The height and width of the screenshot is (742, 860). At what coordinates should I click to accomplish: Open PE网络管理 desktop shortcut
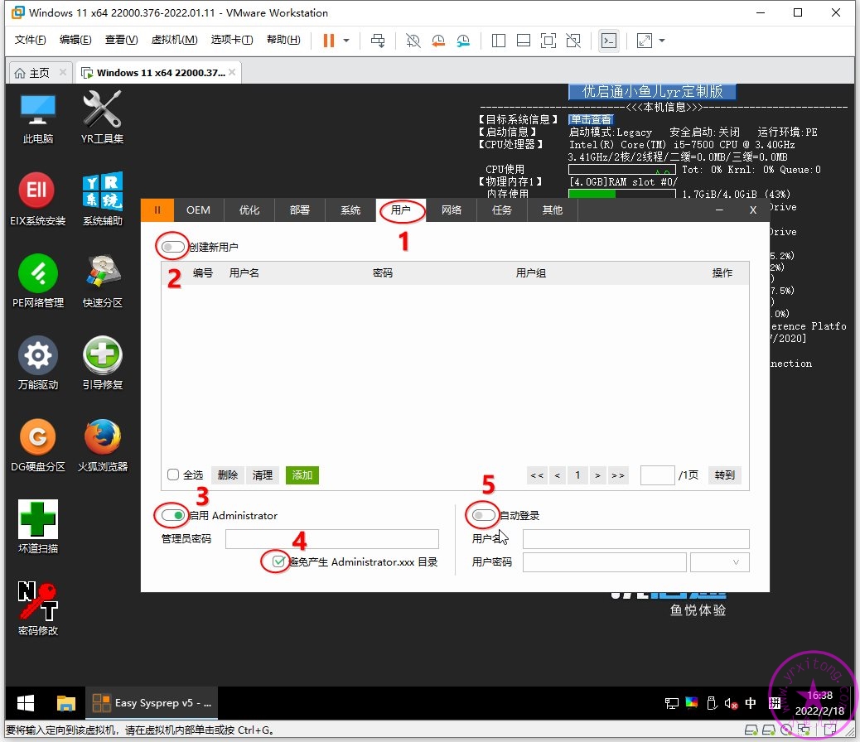[x=38, y=282]
